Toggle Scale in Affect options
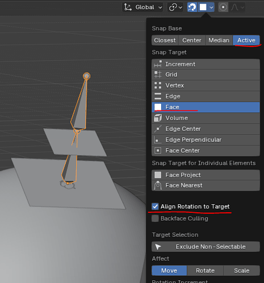 pos(242,271)
